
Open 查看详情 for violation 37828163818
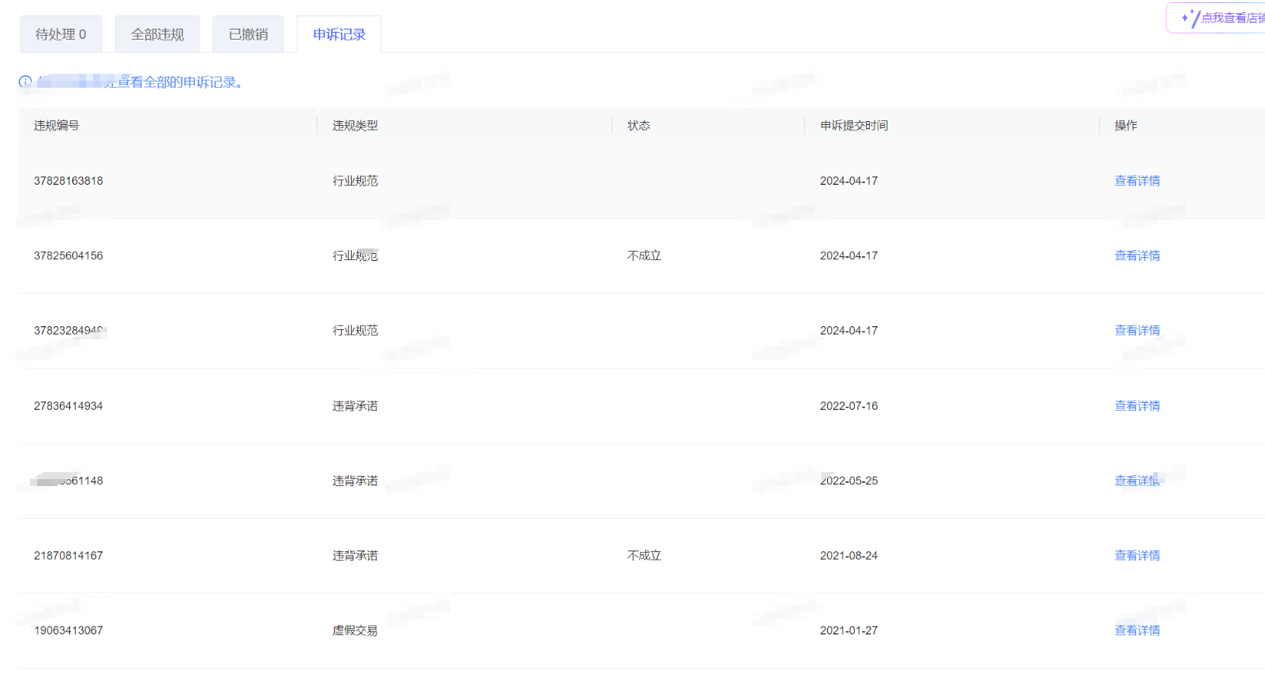click(x=1137, y=181)
